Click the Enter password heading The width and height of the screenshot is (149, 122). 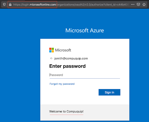click(68, 66)
